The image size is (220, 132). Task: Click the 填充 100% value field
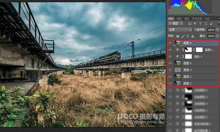point(211,36)
